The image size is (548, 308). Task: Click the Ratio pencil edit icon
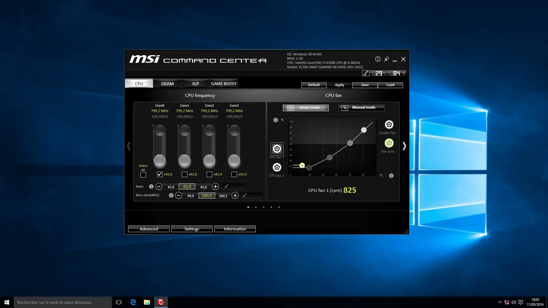[226, 187]
